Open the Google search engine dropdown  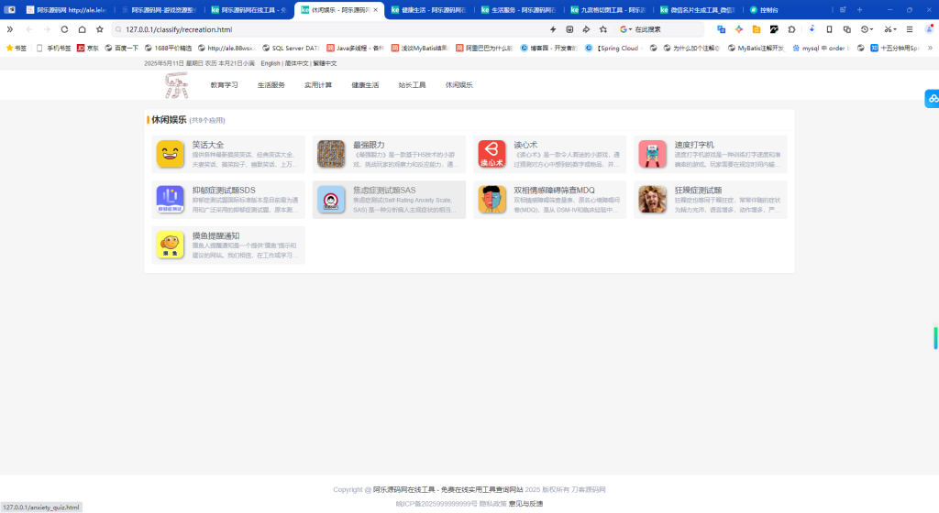(625, 29)
